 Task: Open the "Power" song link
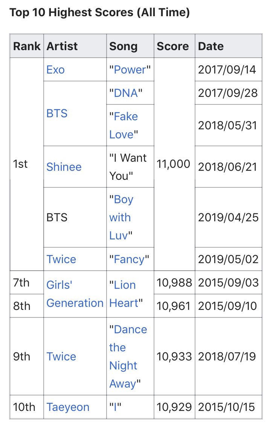pyautogui.click(x=130, y=70)
